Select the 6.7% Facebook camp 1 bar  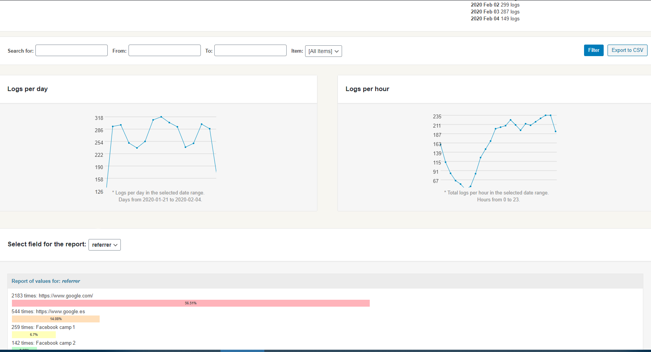tap(34, 335)
